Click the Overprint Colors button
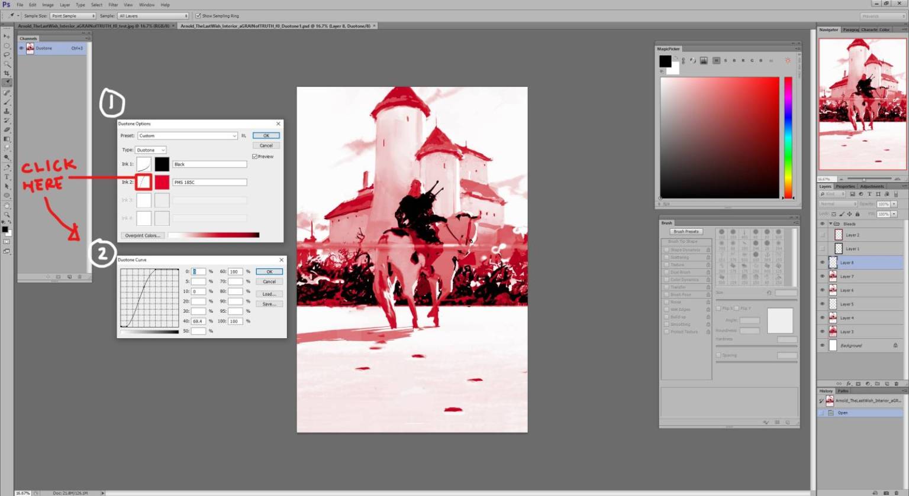 pyautogui.click(x=143, y=235)
